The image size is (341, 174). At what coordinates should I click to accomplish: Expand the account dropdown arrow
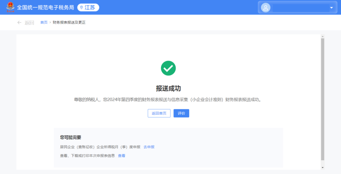(332, 8)
